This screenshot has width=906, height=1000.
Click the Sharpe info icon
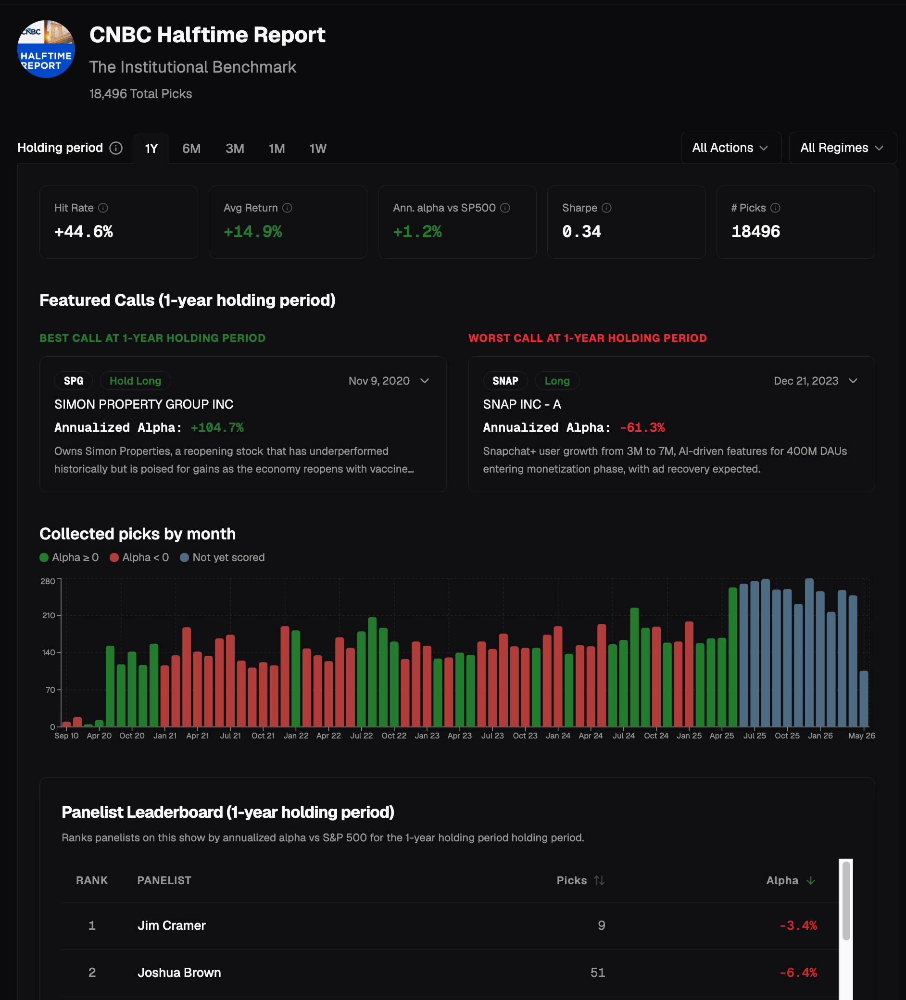pyautogui.click(x=606, y=208)
